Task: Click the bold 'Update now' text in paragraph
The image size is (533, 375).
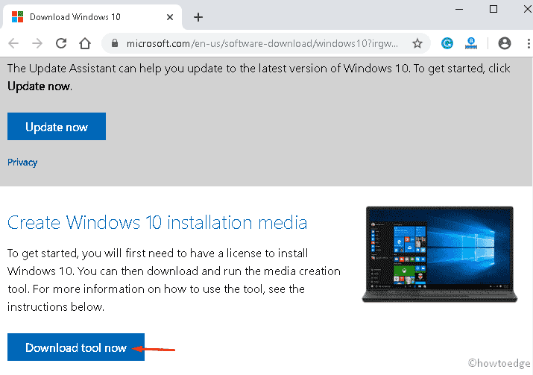Action: coord(39,86)
